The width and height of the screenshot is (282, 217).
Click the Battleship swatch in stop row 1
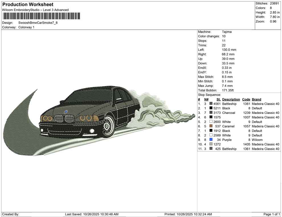coord(211,104)
